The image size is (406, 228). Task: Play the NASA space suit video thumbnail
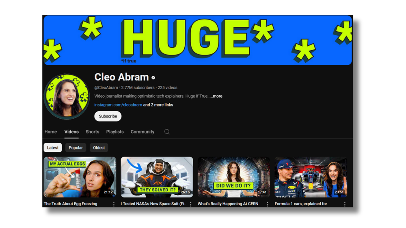(157, 177)
